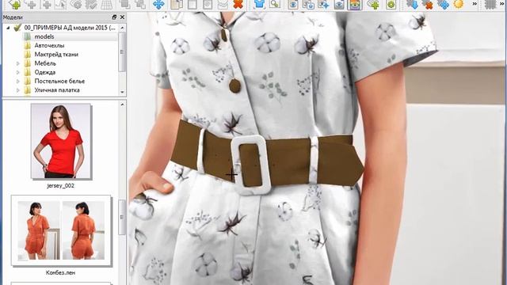Click tree scrollbar up arrow

point(122,28)
